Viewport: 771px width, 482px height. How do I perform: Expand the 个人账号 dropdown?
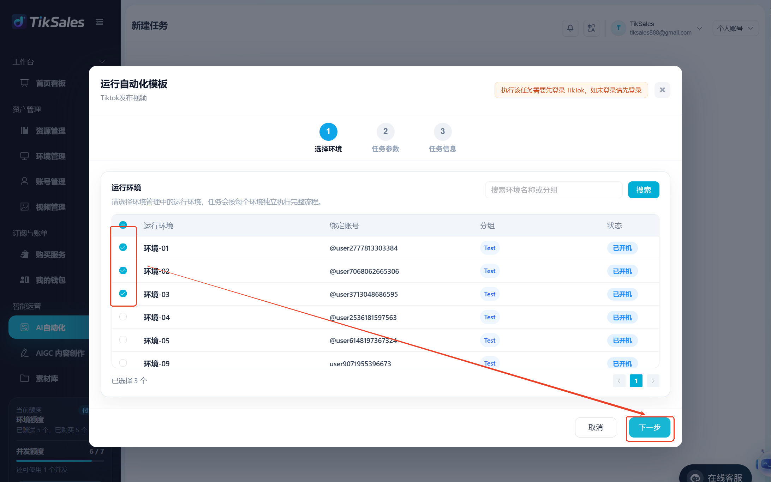pos(735,28)
